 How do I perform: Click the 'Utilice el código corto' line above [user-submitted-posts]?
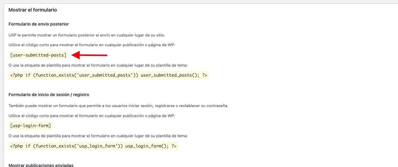92,45
